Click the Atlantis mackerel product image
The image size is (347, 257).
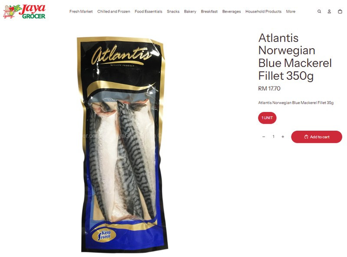[122, 145]
